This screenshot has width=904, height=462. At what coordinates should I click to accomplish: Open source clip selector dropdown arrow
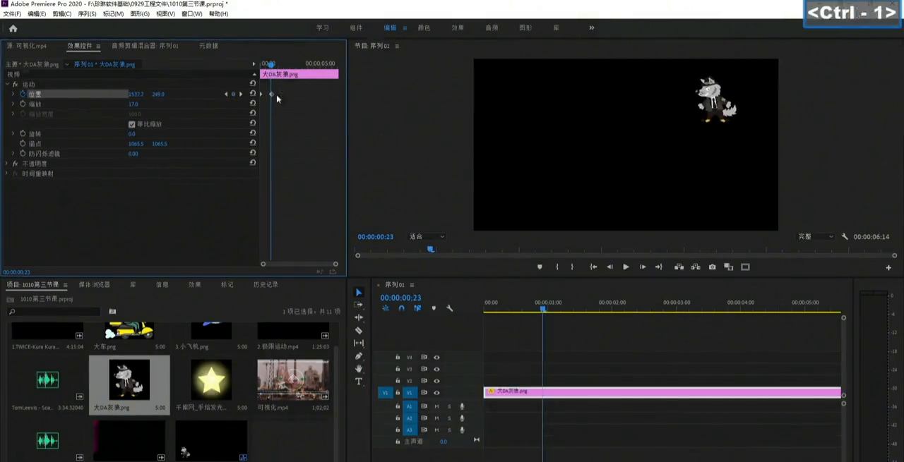67,64
